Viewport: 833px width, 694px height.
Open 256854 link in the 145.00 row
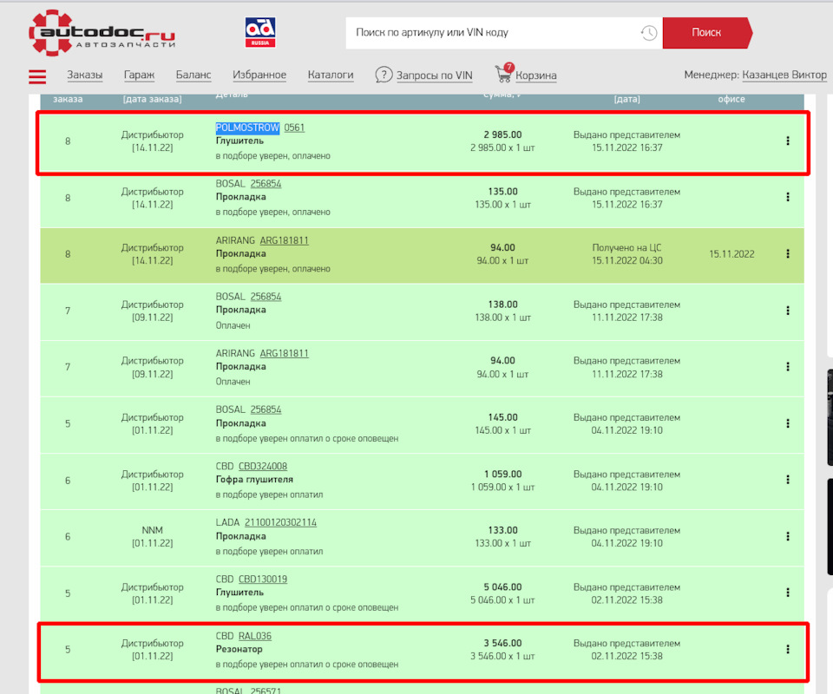[266, 410]
